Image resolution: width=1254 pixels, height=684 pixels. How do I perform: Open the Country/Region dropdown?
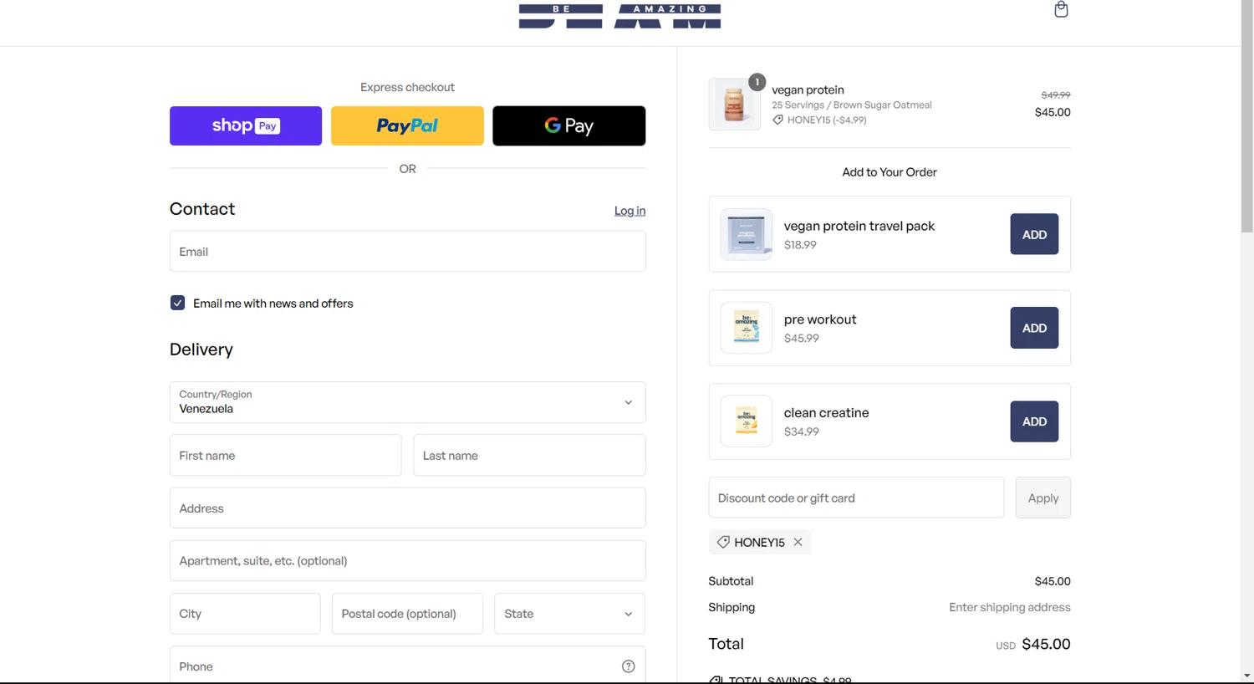(407, 402)
